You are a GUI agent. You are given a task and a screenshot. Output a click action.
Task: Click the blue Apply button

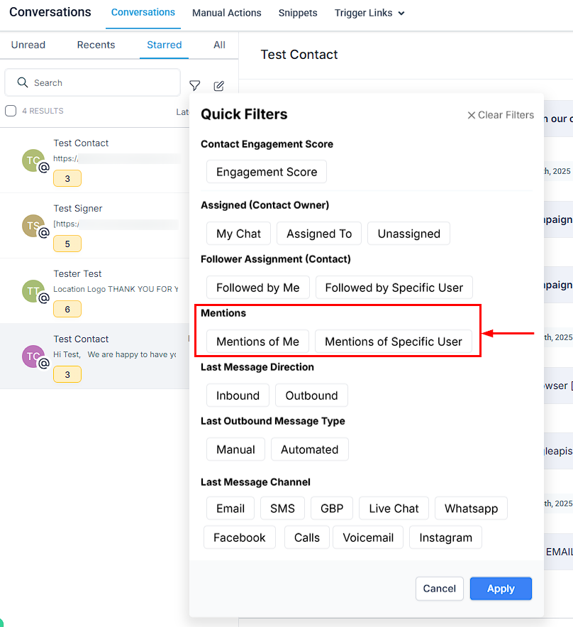(x=501, y=589)
